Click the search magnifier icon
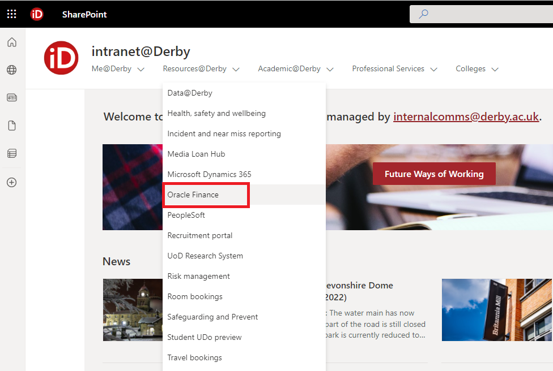The height and width of the screenshot is (371, 553). pos(423,14)
